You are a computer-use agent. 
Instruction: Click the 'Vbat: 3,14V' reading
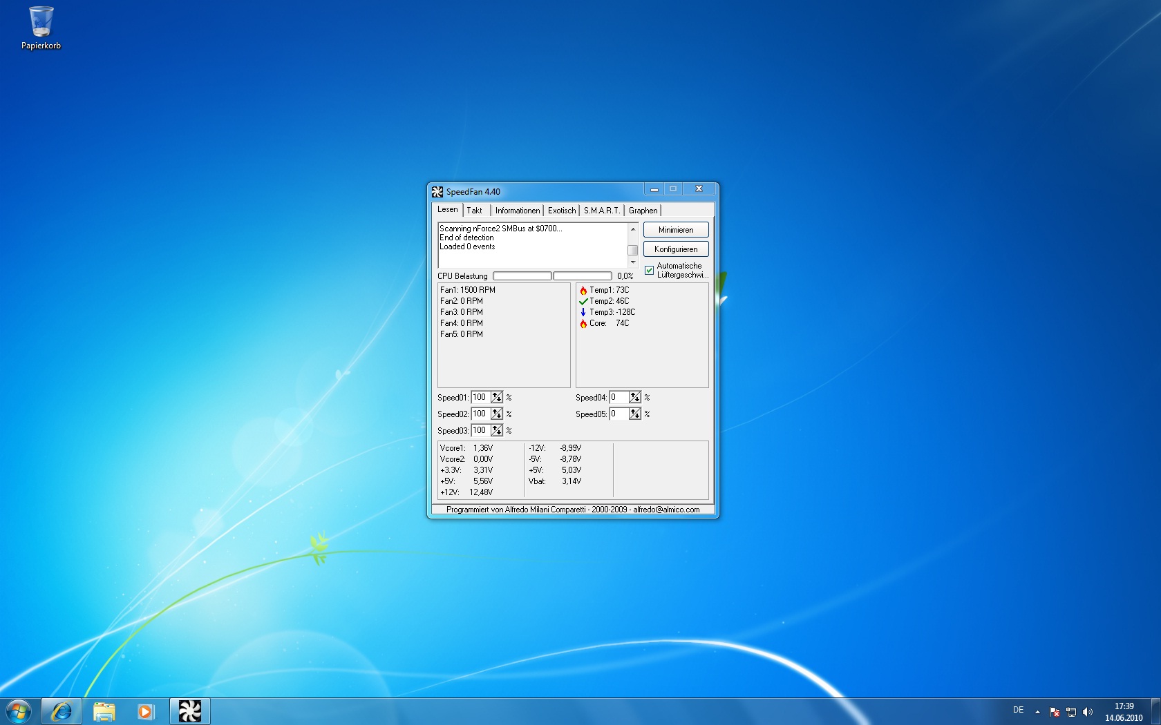pos(555,481)
